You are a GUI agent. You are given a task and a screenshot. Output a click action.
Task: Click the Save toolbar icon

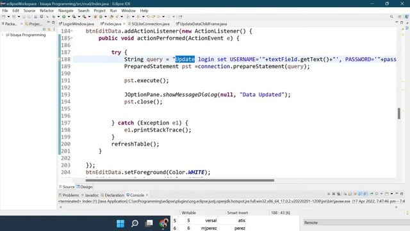24,17
